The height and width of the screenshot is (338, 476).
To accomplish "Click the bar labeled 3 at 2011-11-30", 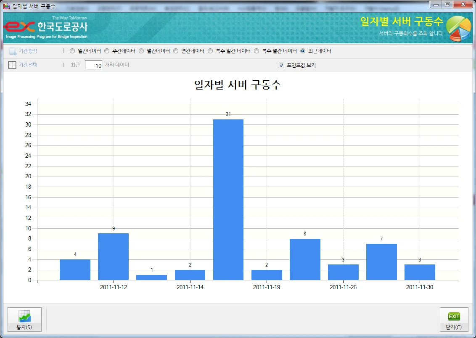I will [x=420, y=272].
